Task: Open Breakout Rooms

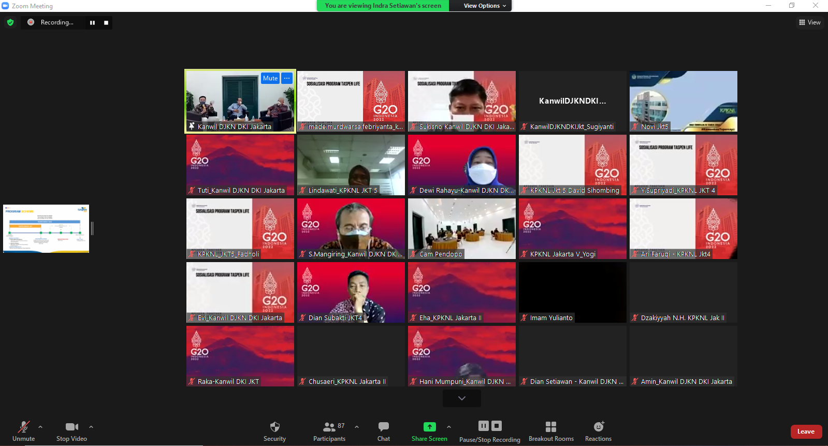Action: tap(551, 431)
